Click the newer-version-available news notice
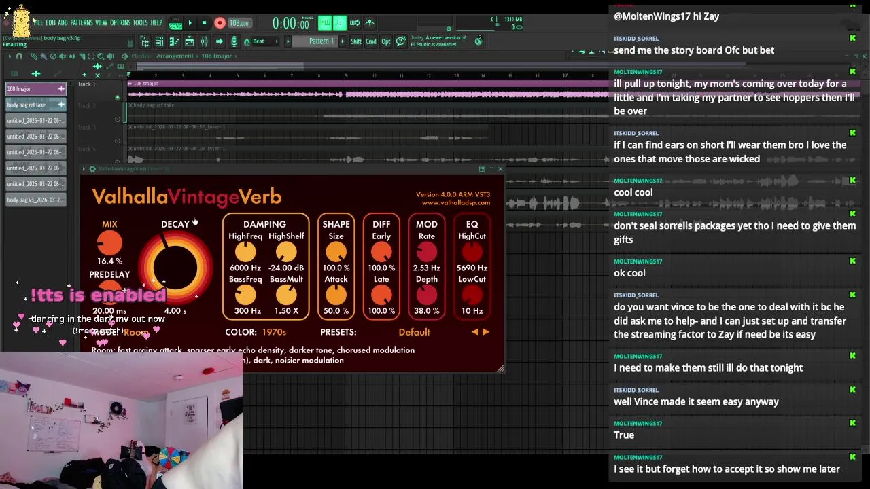The image size is (870, 489). 438,41
